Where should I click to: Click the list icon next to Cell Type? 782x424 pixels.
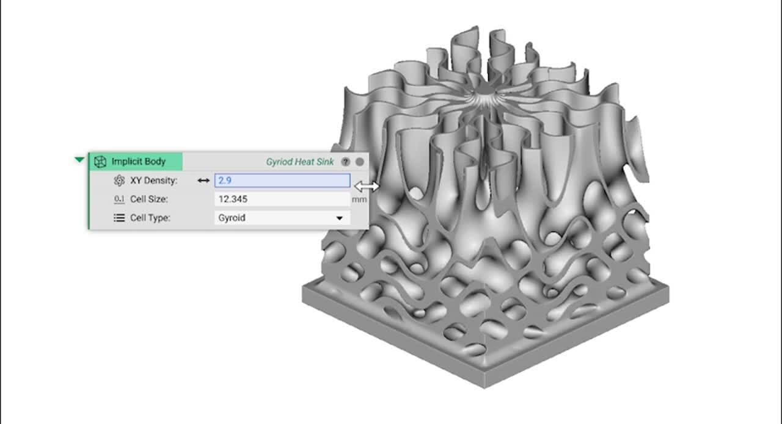(120, 217)
